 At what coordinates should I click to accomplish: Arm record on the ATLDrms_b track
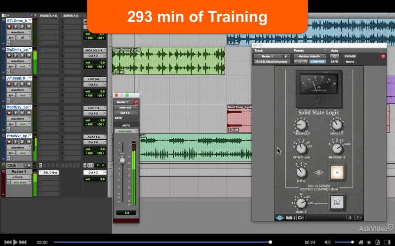pos(9,27)
